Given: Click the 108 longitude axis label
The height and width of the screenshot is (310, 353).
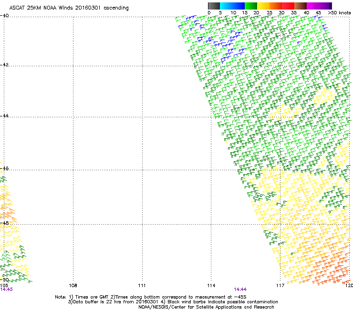Looking at the screenshot, I should (73, 286).
